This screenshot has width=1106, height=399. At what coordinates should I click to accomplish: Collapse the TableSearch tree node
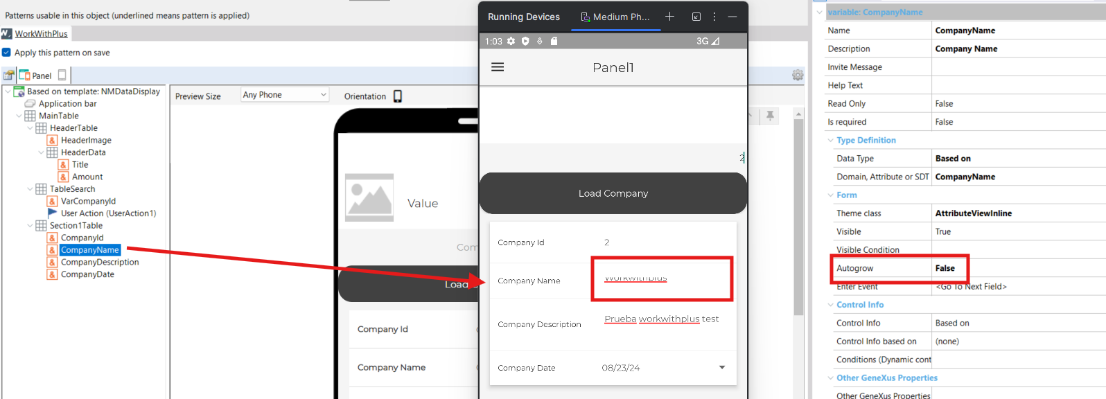pyautogui.click(x=30, y=189)
